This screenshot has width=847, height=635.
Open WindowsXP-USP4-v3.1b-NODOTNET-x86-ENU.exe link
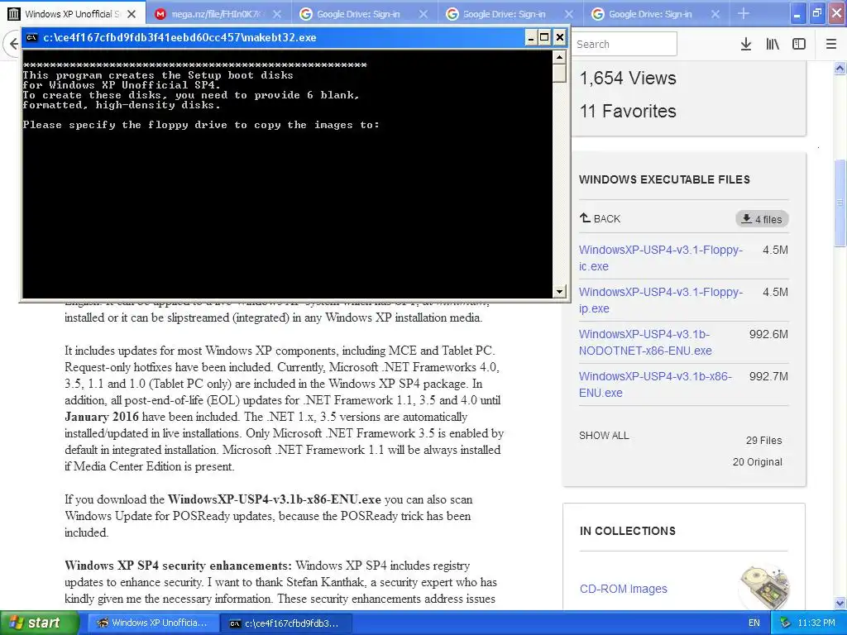point(645,342)
